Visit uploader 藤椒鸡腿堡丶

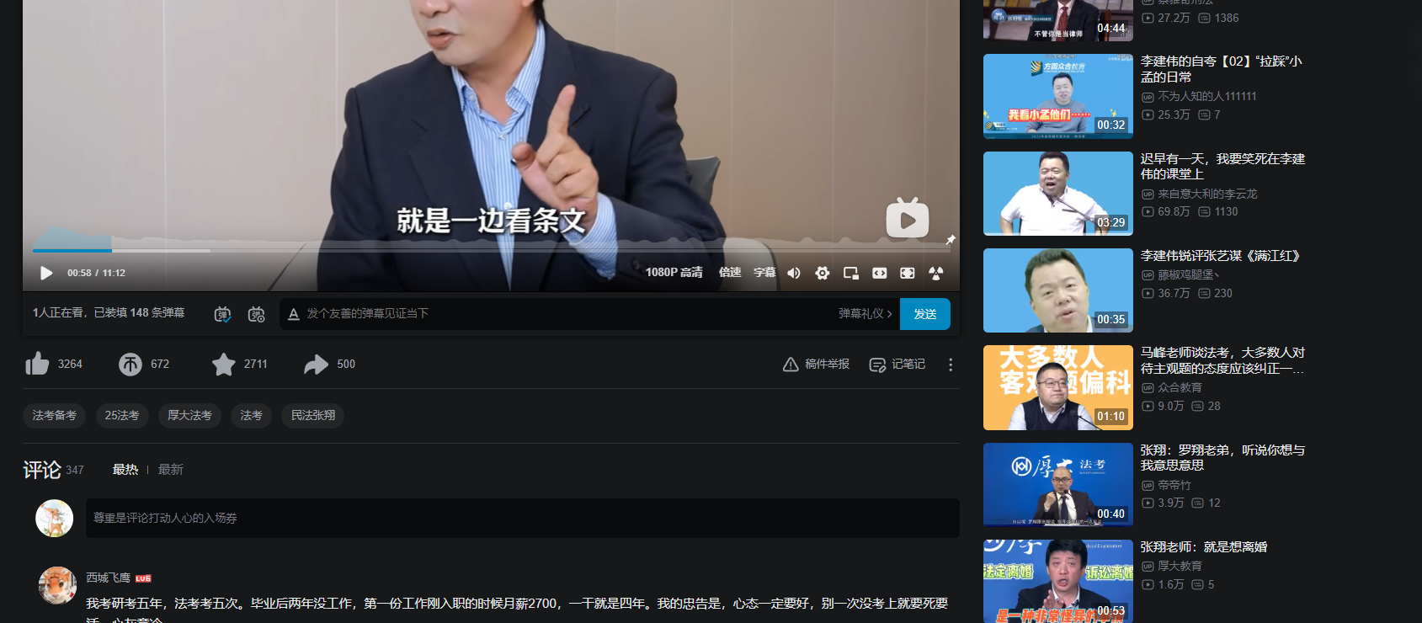click(1189, 274)
